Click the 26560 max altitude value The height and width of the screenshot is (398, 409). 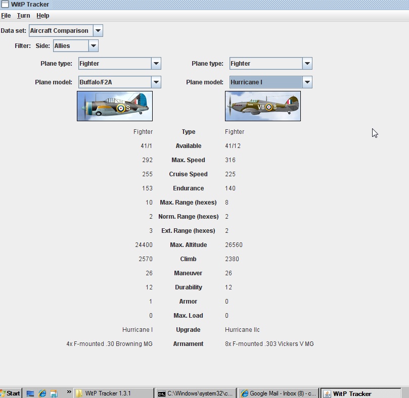click(234, 245)
